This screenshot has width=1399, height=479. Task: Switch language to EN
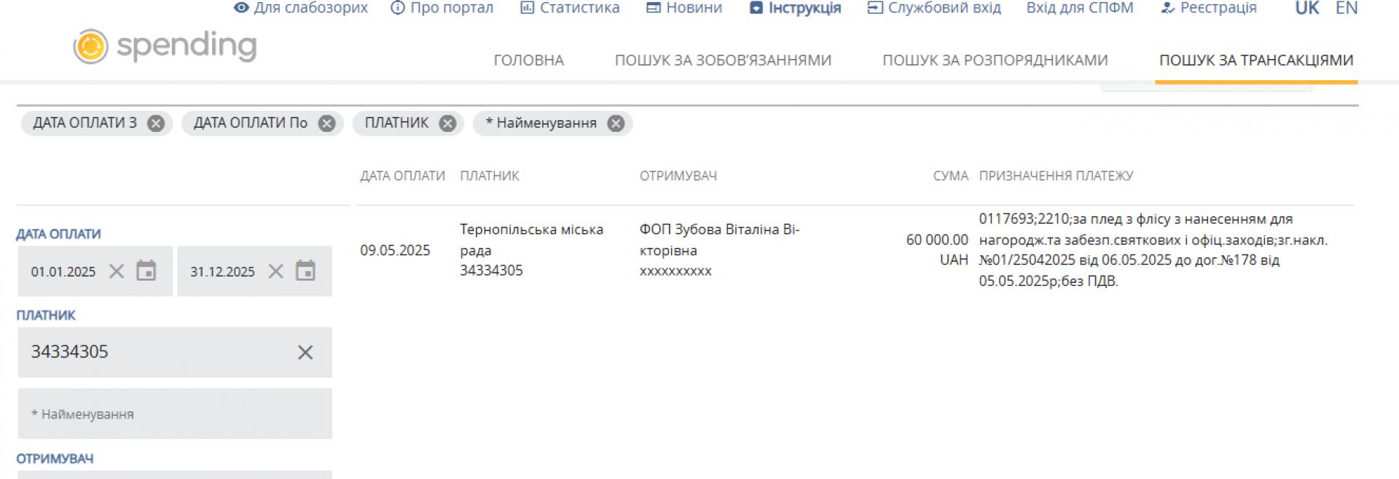tap(1346, 8)
